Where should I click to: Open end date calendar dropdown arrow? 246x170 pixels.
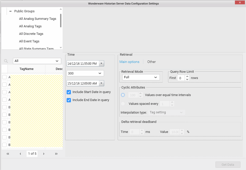pyautogui.click(x=101, y=83)
